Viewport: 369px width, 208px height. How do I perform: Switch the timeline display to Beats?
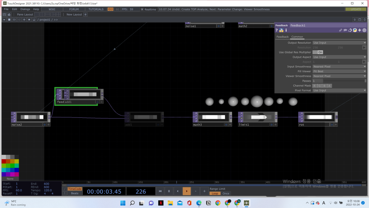[x=75, y=194]
